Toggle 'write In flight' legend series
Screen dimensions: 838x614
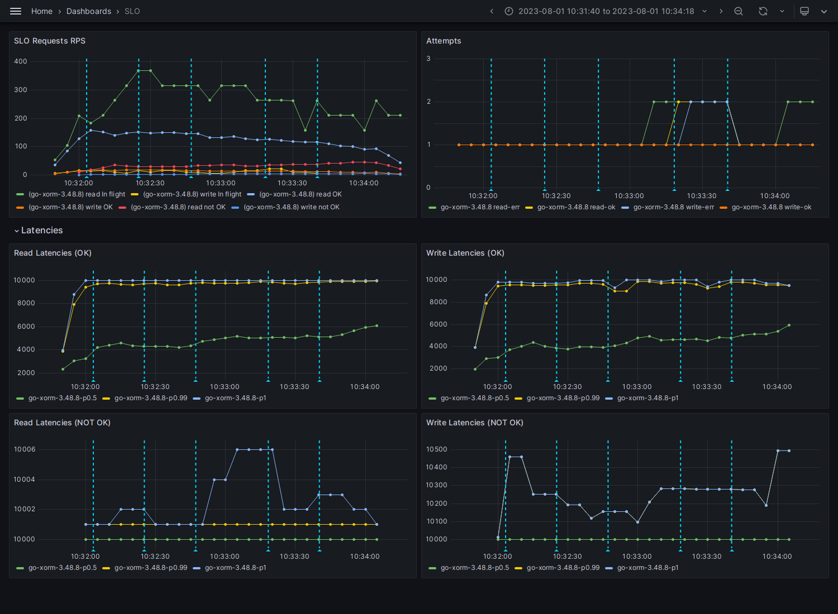tap(192, 194)
